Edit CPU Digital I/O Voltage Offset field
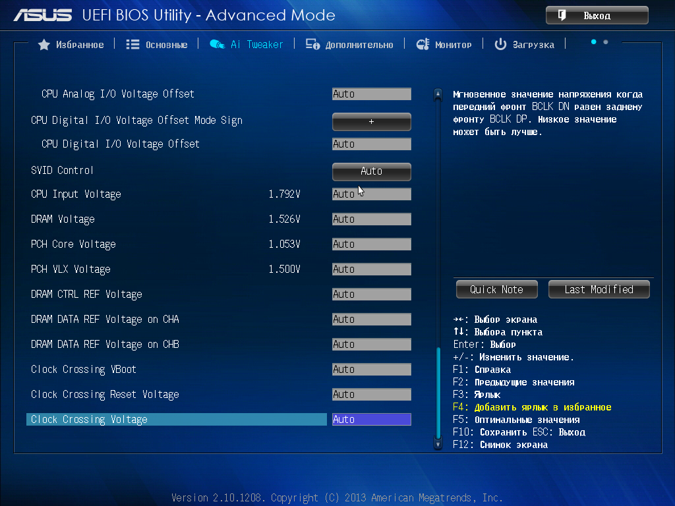This screenshot has height=506, width=675. pyautogui.click(x=372, y=144)
